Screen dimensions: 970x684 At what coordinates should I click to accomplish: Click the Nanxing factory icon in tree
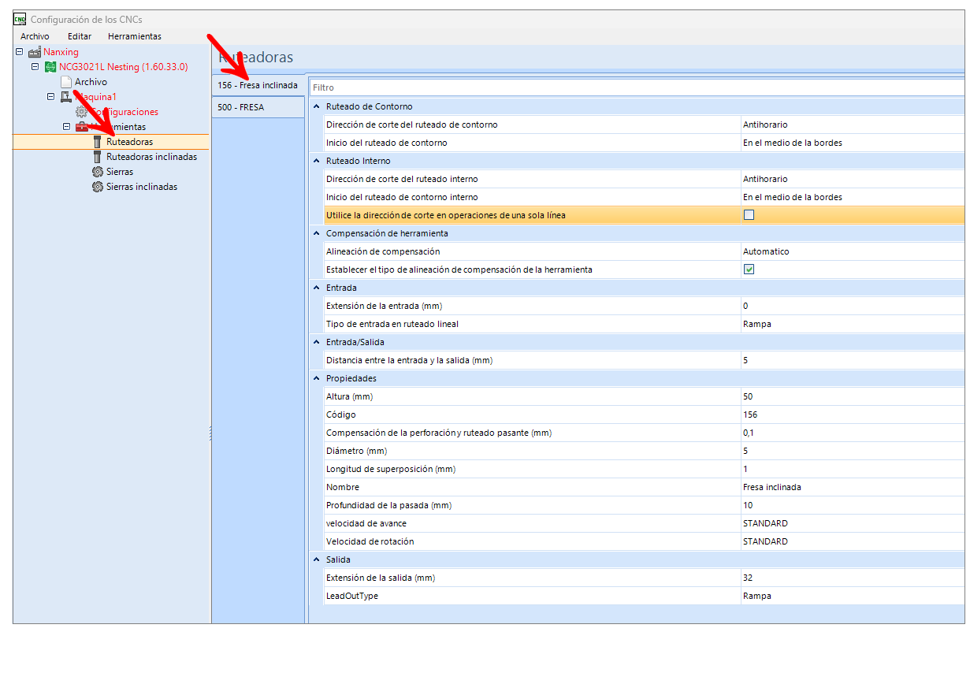[x=34, y=52]
